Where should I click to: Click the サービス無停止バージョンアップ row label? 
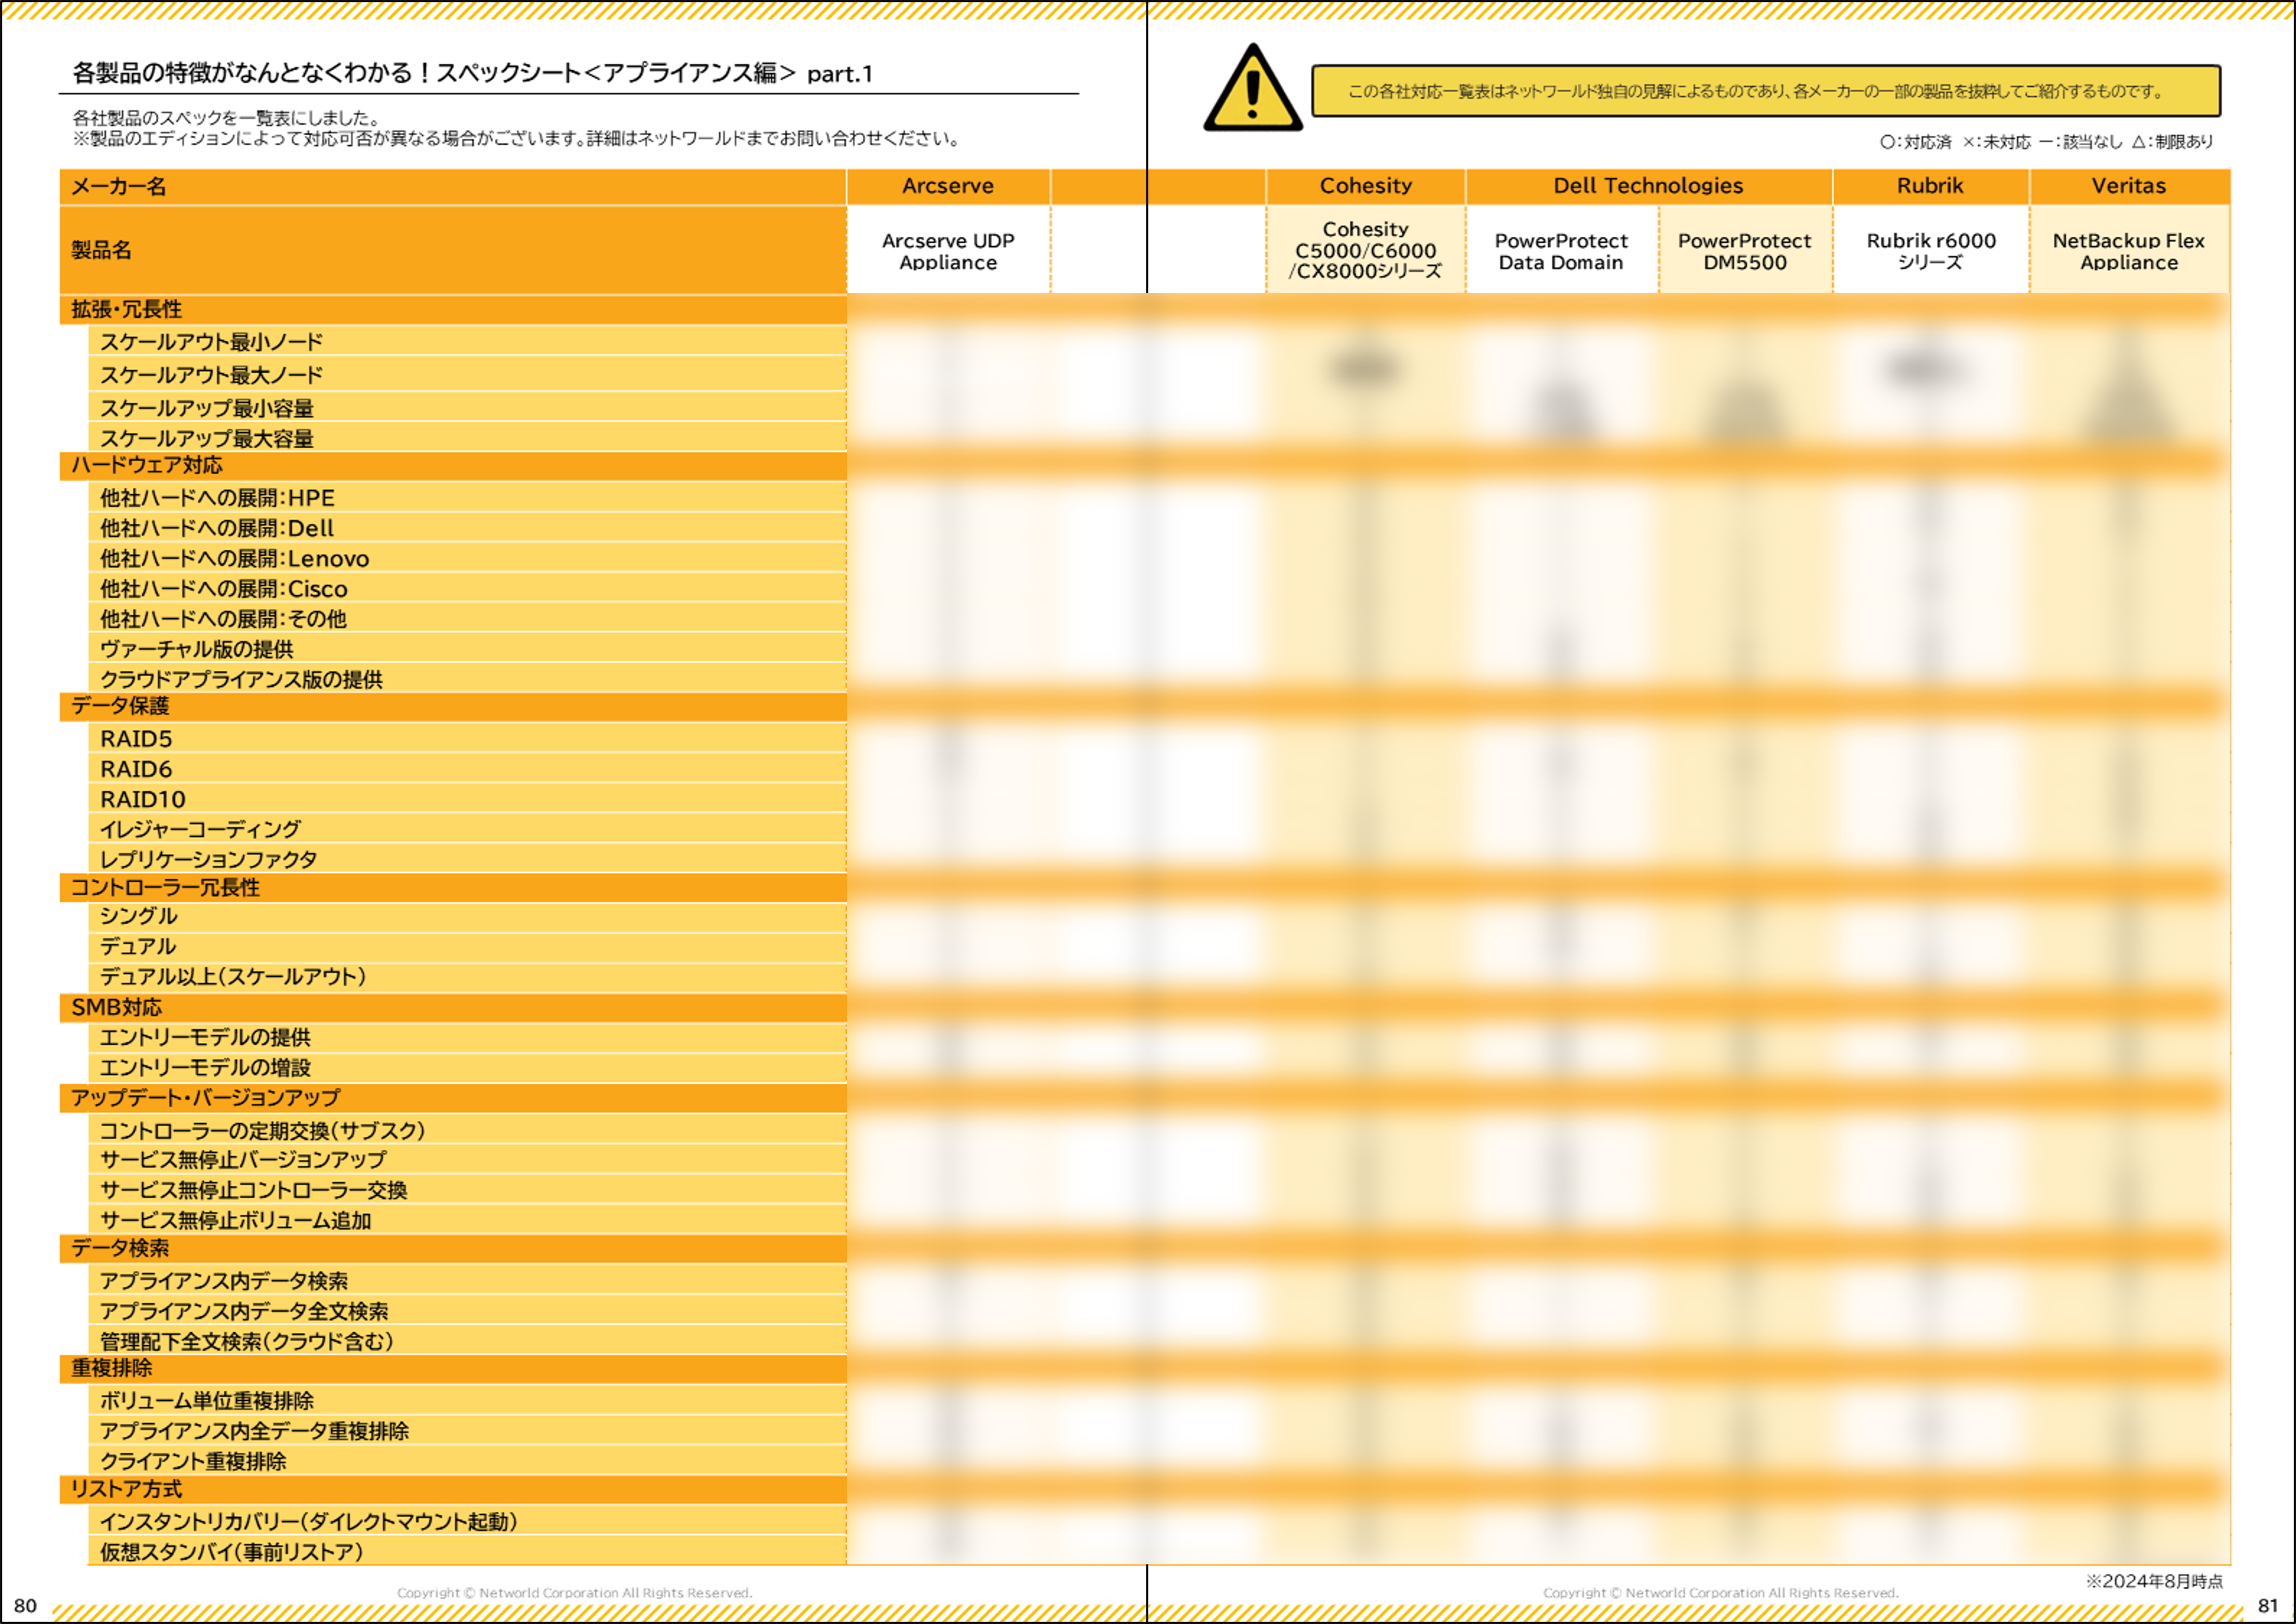[x=467, y=1159]
